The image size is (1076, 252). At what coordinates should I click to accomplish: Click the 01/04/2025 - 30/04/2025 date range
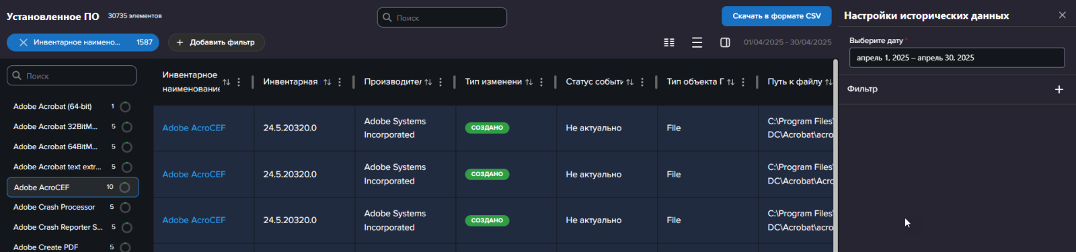787,42
